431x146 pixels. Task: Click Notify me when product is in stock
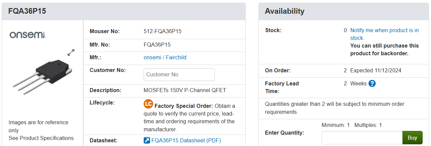[384, 34]
